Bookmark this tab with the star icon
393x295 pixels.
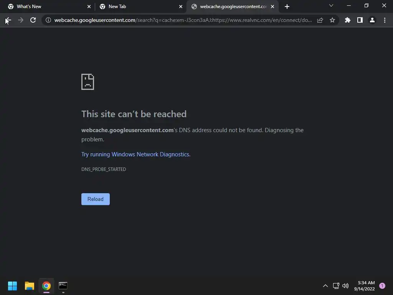[332, 20]
